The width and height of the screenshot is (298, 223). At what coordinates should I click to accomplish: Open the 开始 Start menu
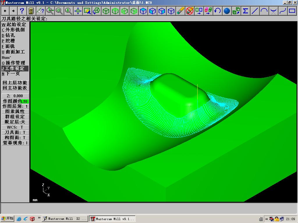[x=7, y=219]
